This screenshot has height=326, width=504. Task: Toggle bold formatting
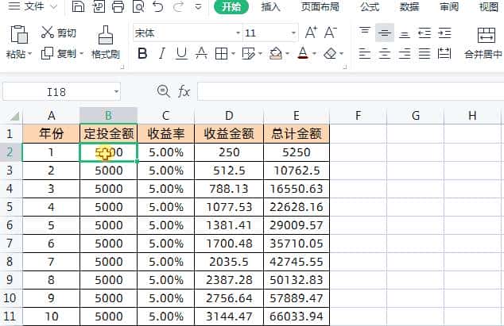click(142, 54)
